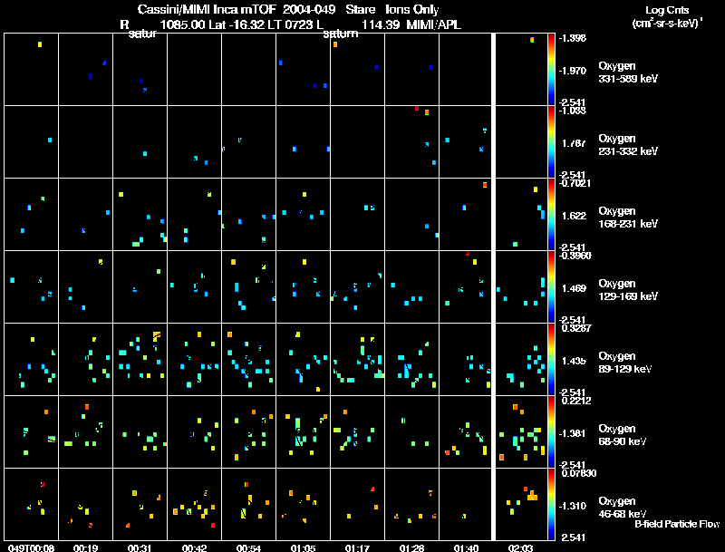Click the 'Lat -16.32' header value
This screenshot has width=725, height=552.
click(x=236, y=24)
